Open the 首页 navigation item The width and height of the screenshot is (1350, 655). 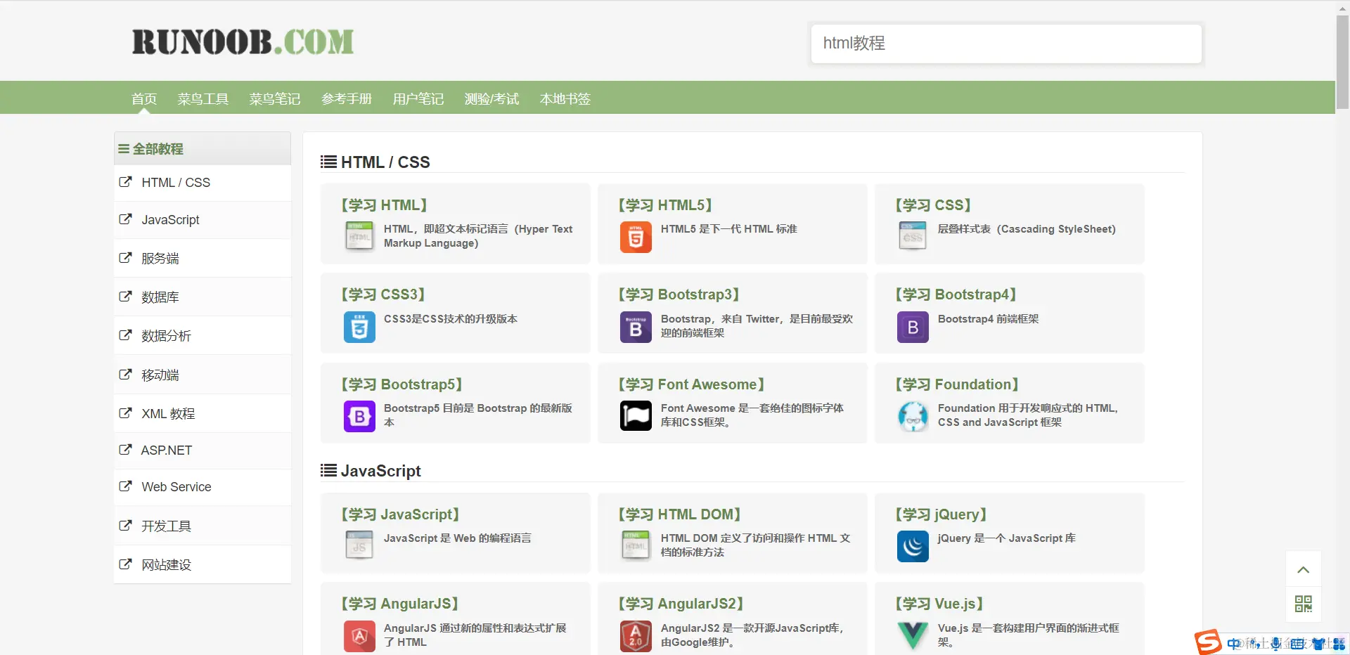(144, 99)
